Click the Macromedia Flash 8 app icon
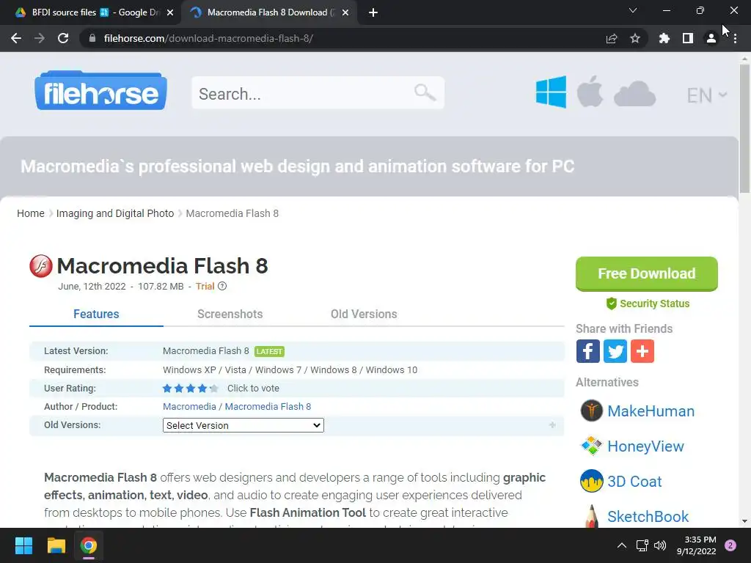This screenshot has height=563, width=751. click(41, 266)
